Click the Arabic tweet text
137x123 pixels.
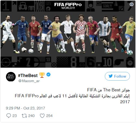(72, 96)
